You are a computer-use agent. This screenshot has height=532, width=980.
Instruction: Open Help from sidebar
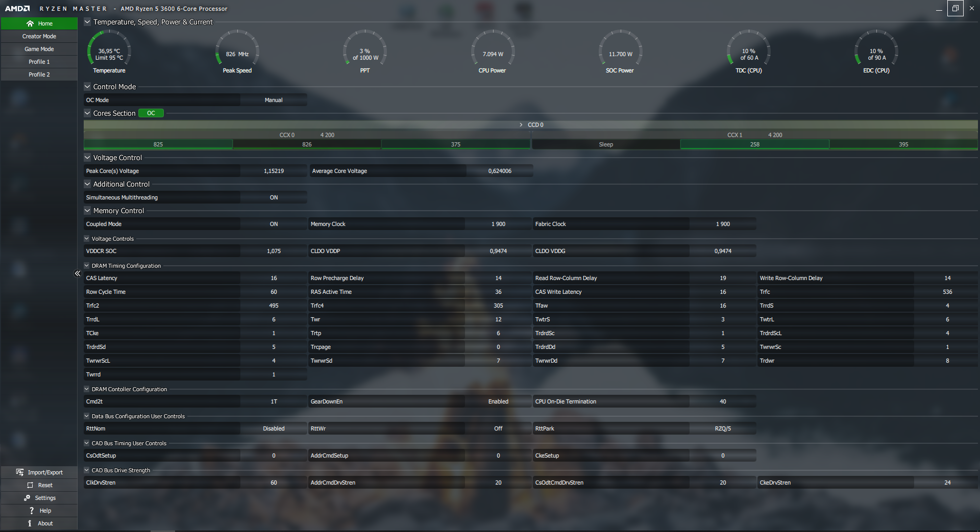39,511
